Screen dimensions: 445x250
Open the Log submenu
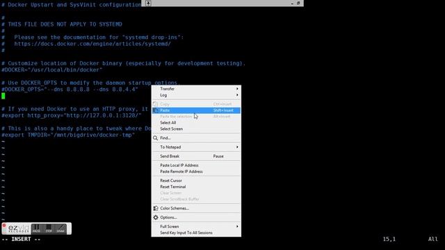click(x=196, y=95)
